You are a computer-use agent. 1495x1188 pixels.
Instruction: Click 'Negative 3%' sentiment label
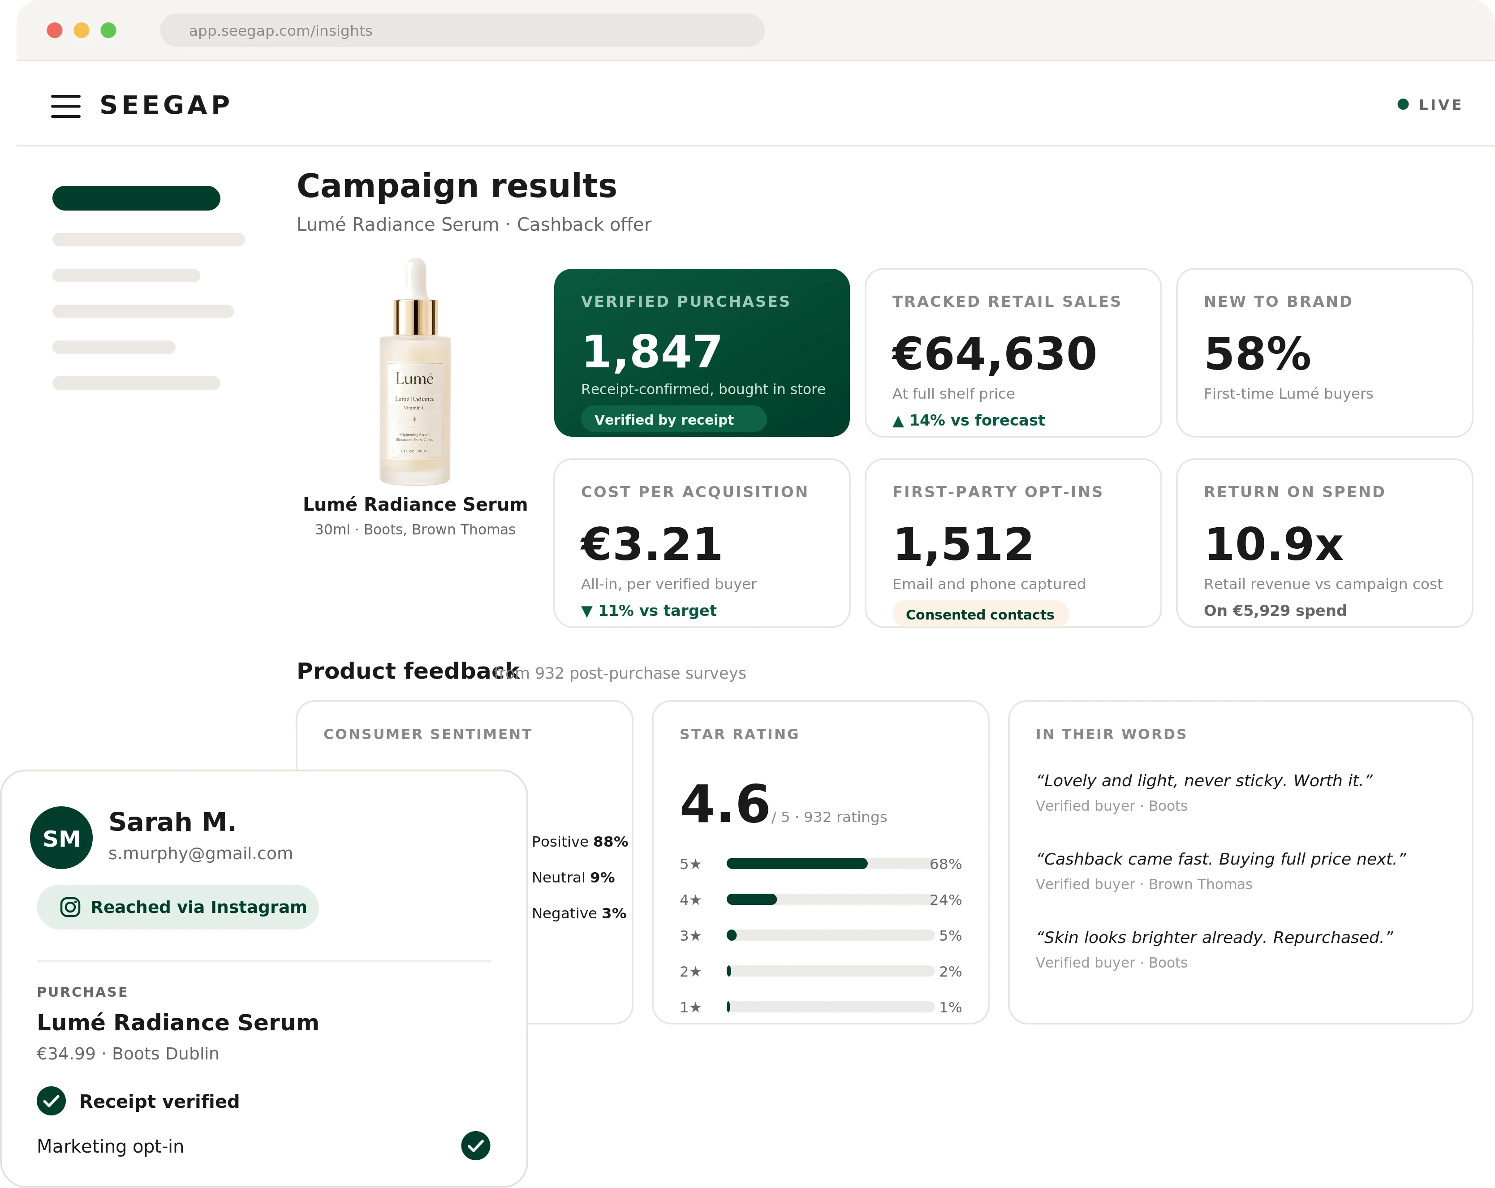579,913
